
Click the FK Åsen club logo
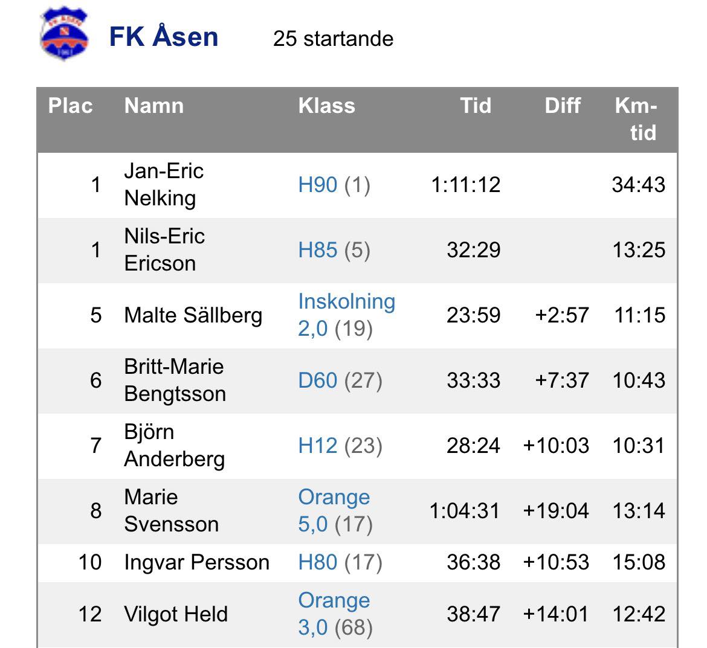(x=64, y=35)
